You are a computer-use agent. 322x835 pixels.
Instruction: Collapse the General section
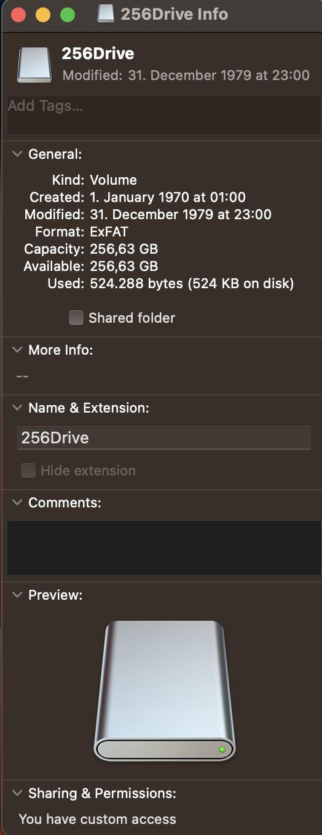[x=17, y=154]
